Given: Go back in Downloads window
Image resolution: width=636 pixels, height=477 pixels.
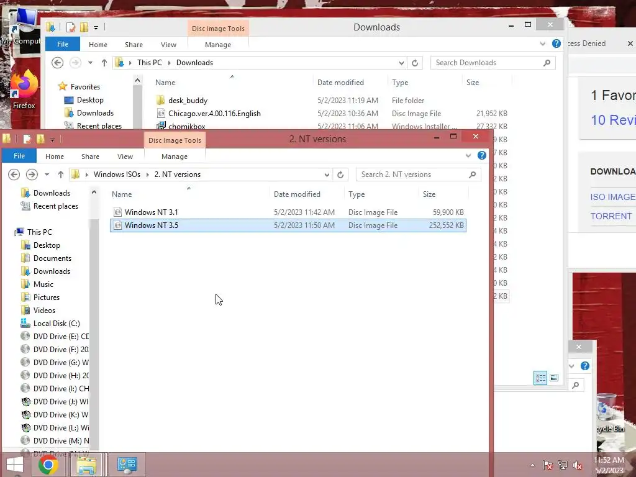Looking at the screenshot, I should 58,63.
